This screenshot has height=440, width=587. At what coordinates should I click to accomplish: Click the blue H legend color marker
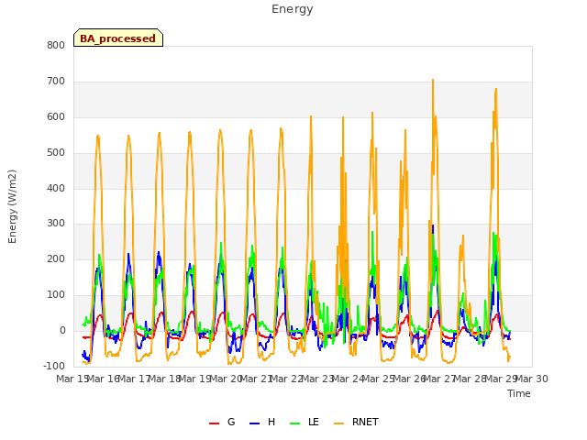254,423
